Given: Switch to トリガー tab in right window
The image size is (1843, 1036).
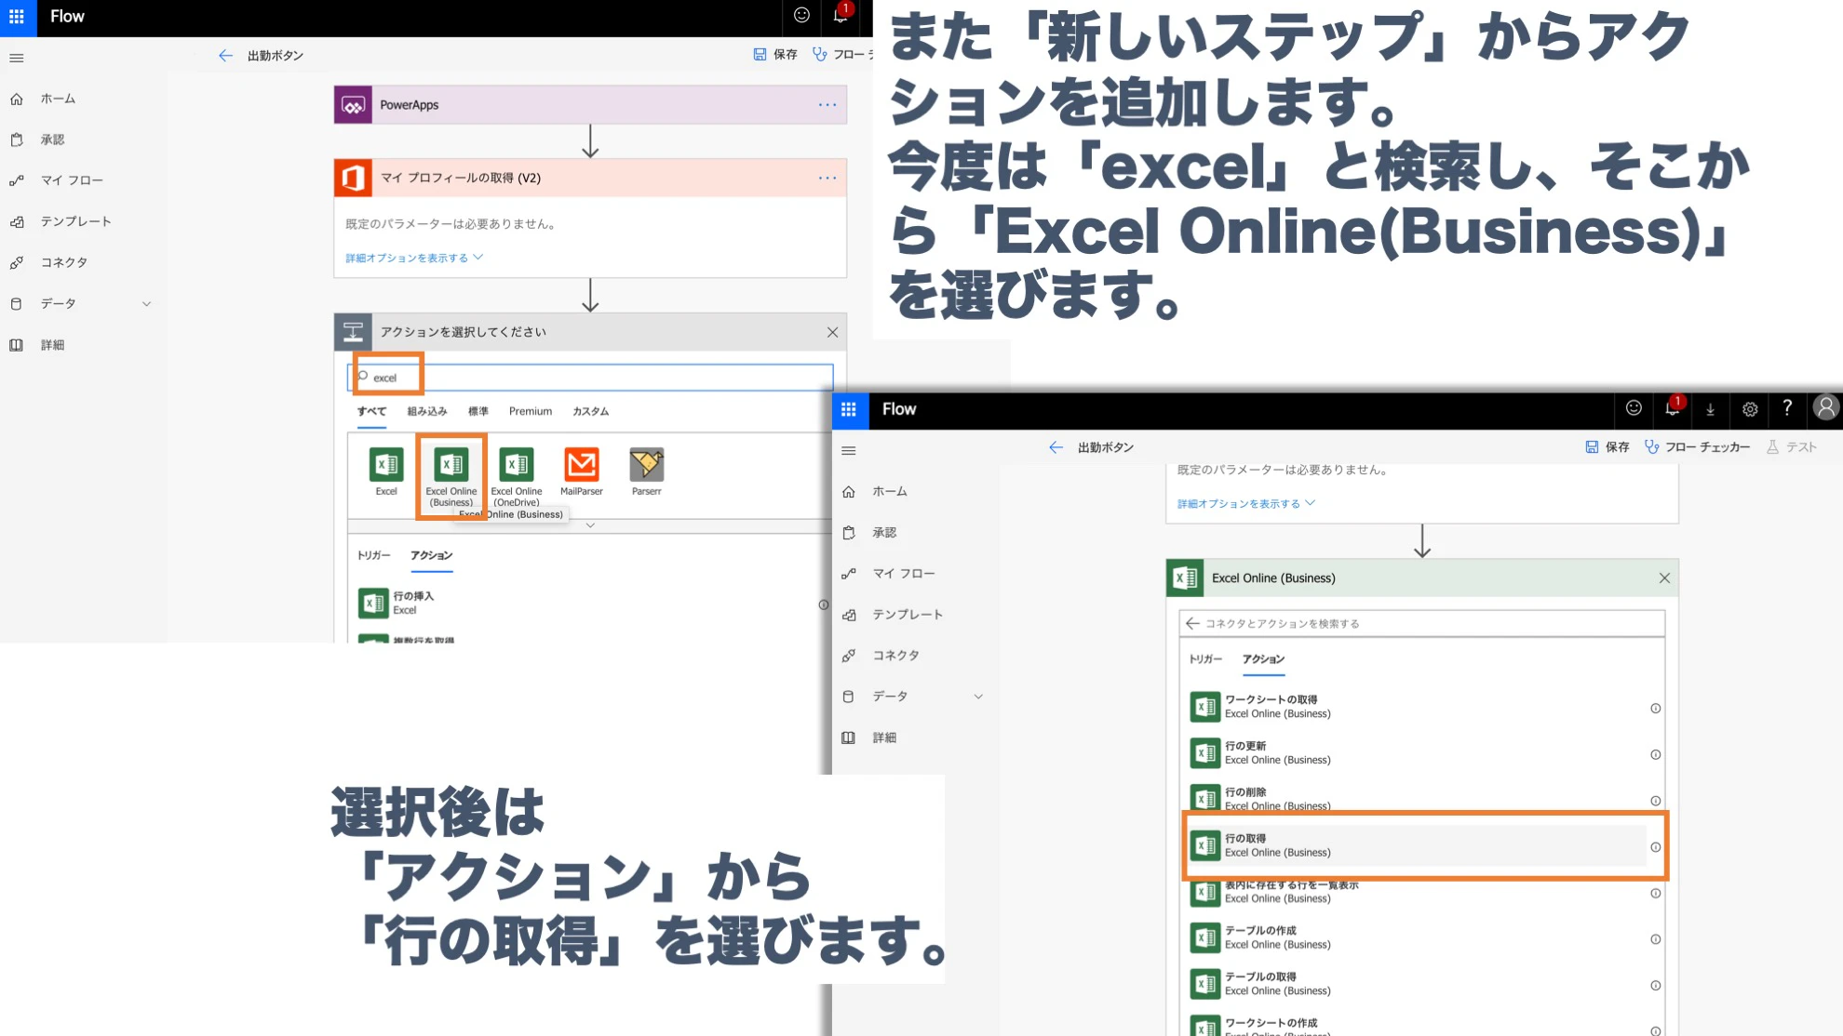Looking at the screenshot, I should coord(1205,658).
